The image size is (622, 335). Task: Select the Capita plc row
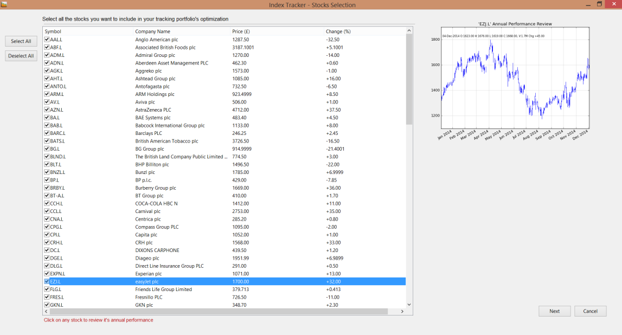point(225,235)
